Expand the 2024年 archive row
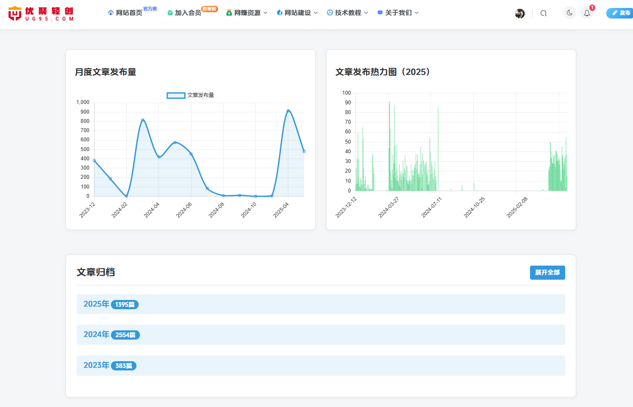 click(x=320, y=335)
